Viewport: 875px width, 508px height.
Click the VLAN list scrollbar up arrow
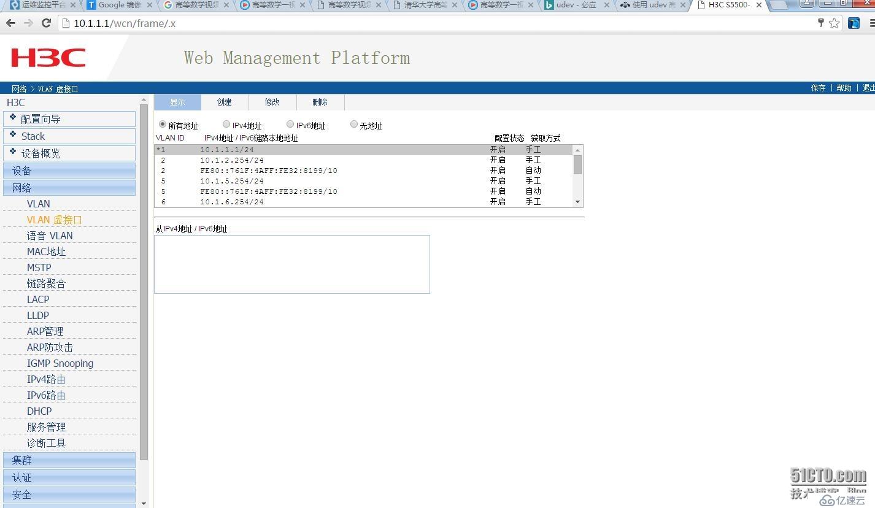pyautogui.click(x=577, y=150)
